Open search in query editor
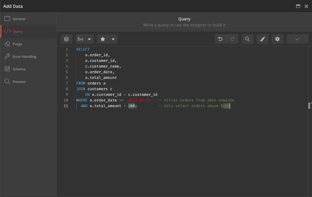 point(247,39)
